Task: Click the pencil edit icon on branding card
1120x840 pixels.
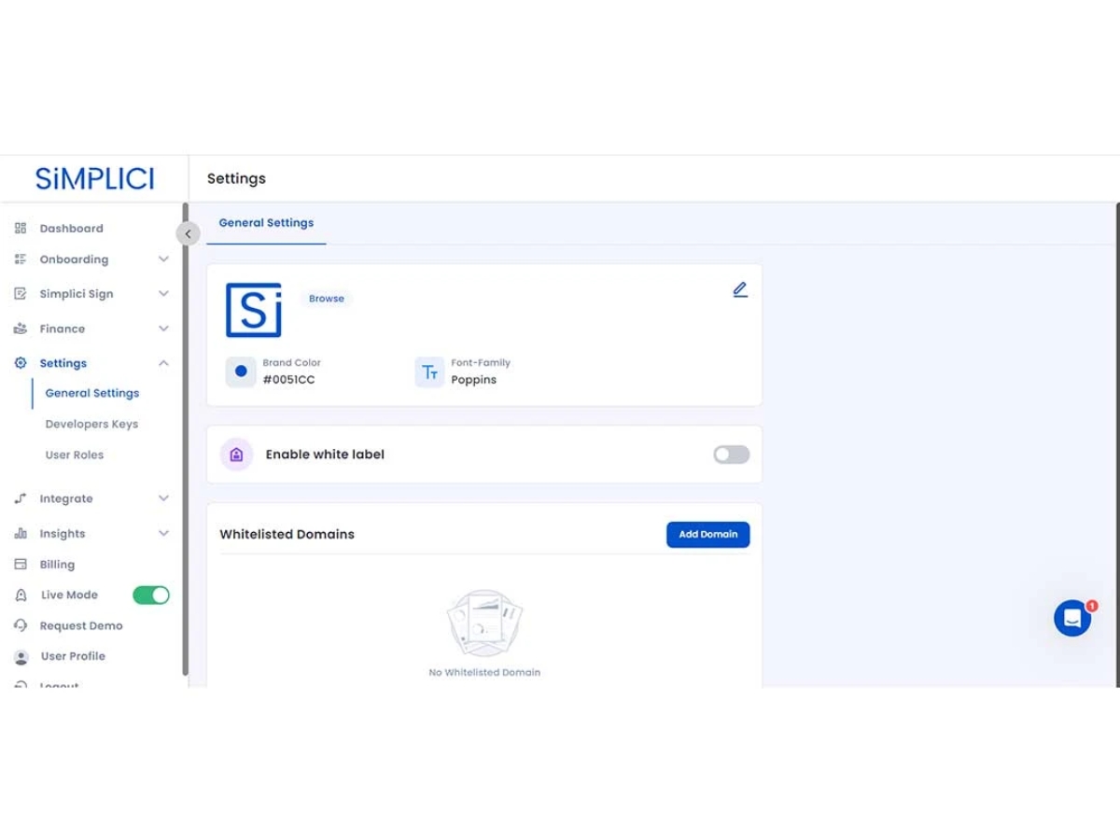Action: 740,289
